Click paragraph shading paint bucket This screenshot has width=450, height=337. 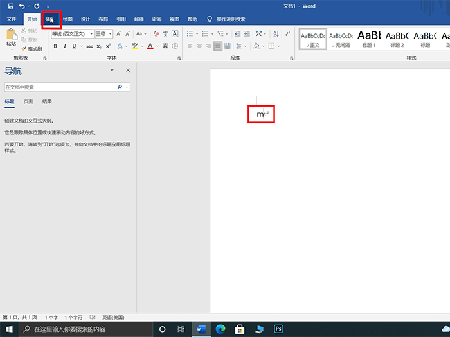click(x=256, y=46)
